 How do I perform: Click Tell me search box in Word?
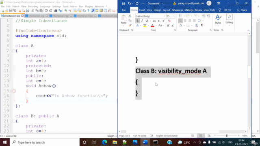click(225, 10)
